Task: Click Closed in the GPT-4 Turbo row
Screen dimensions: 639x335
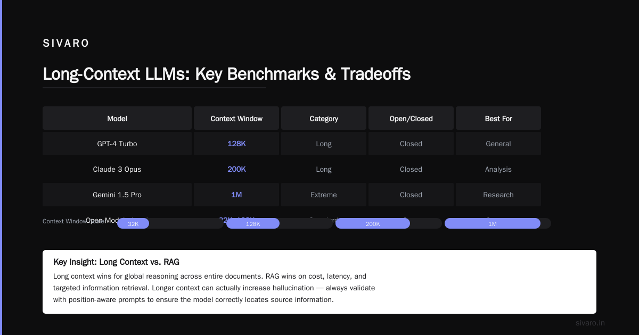Action: 411,144
